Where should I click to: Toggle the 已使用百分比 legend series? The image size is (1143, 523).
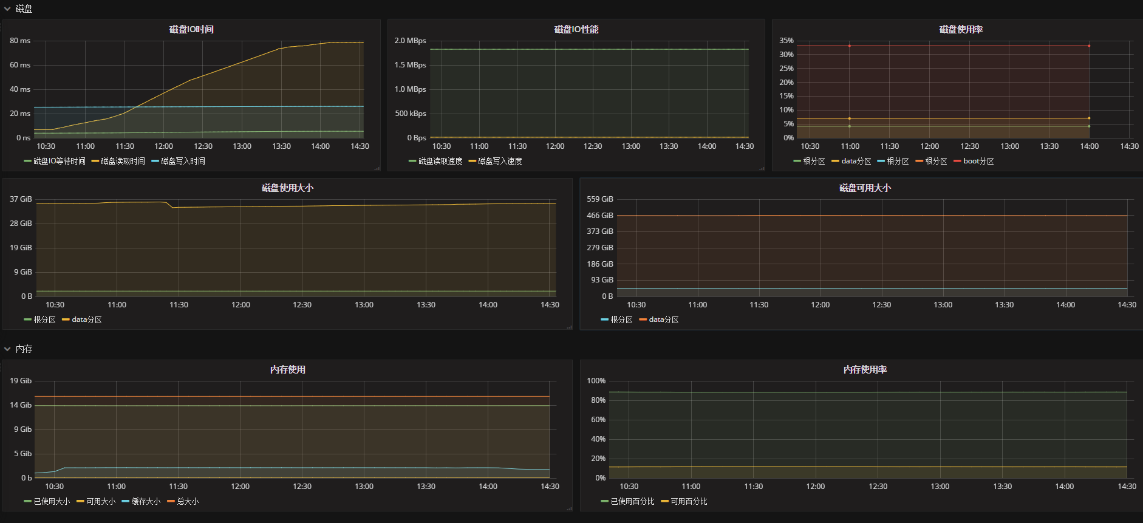[x=632, y=501]
